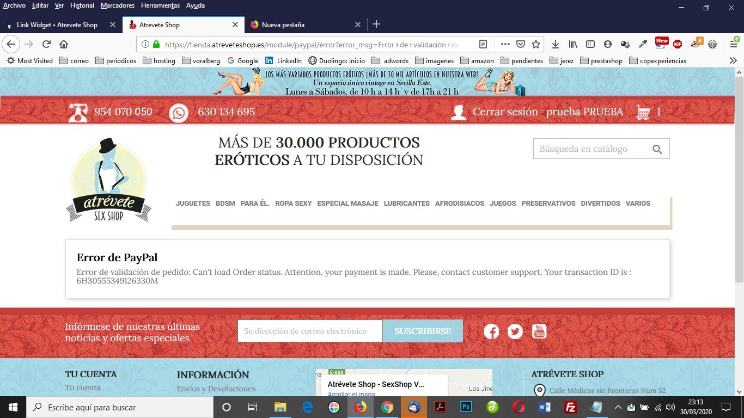Open the prueba PRUEBA account link
744x418 pixels.
click(x=584, y=112)
